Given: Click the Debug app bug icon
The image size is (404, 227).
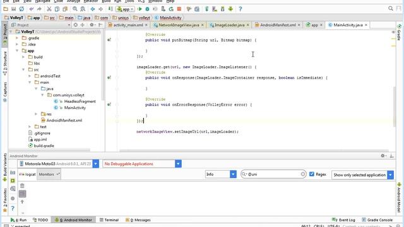Looking at the screenshot, I should pos(147,9).
